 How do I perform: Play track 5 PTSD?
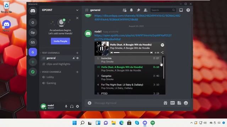tap(128, 93)
